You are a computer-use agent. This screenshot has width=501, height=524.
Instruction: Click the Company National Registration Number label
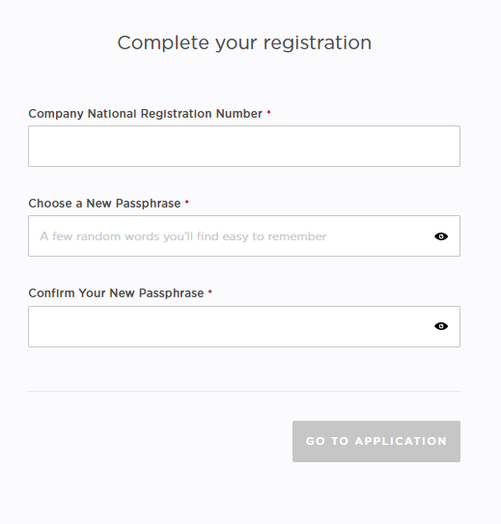[x=146, y=114]
